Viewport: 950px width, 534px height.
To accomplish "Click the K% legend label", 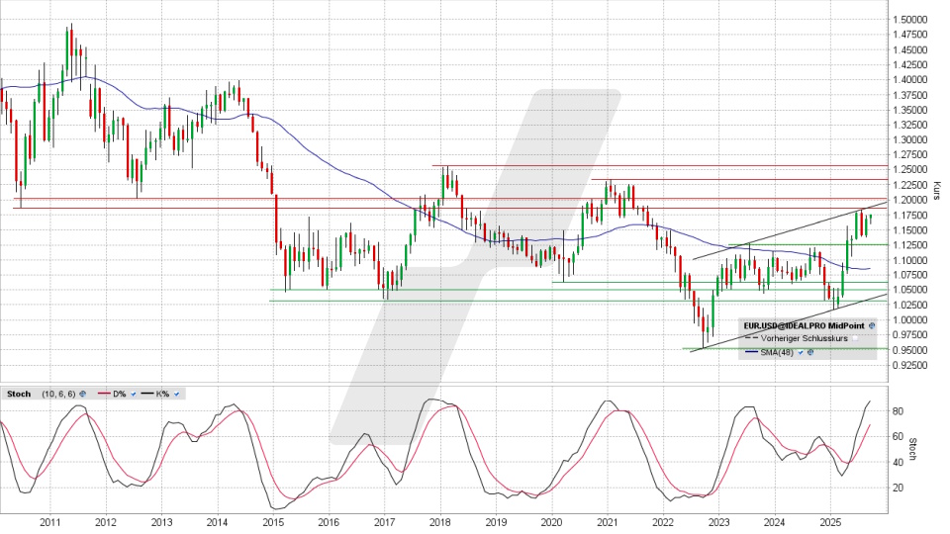I will 162,395.
